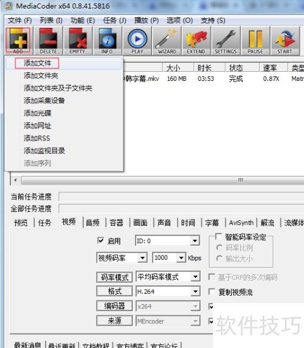Viewport: 304px width, 348px height.
Task: Open the 任务 (J) menu
Action: coord(114,21)
